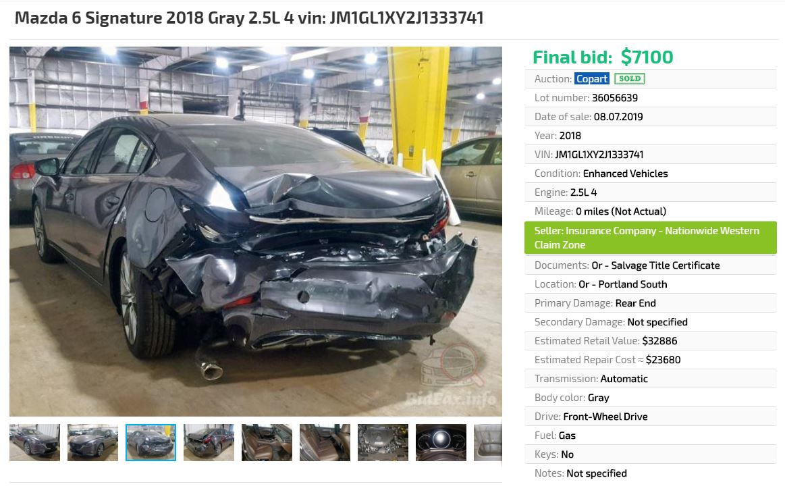
Task: Select the highlighted rear damage thumbnail
Action: coord(151,442)
